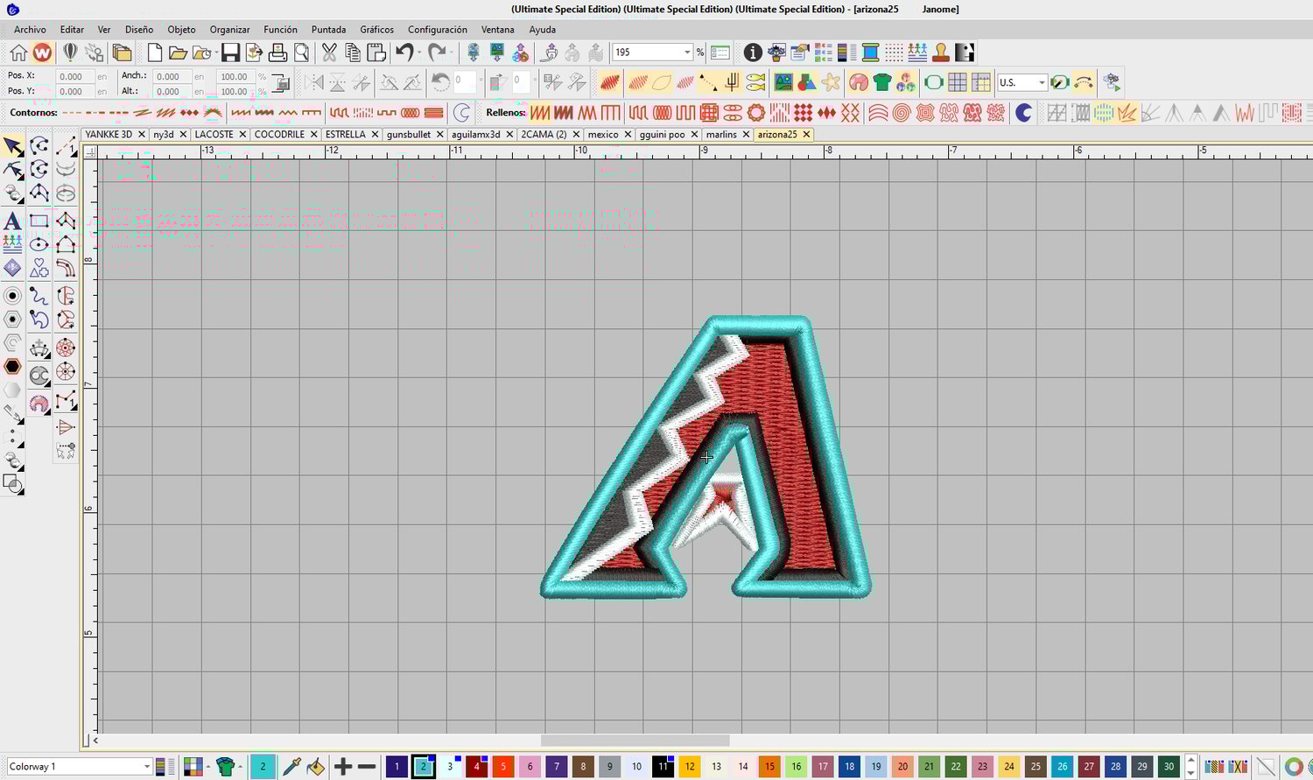Open design information (i) icon
This screenshot has height=780, width=1313.
tap(752, 53)
